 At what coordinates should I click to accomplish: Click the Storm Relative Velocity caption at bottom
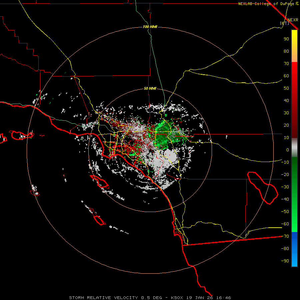(150, 298)
